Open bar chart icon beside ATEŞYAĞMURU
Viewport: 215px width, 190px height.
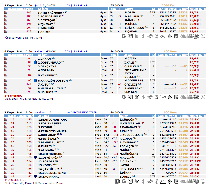pos(5,12)
